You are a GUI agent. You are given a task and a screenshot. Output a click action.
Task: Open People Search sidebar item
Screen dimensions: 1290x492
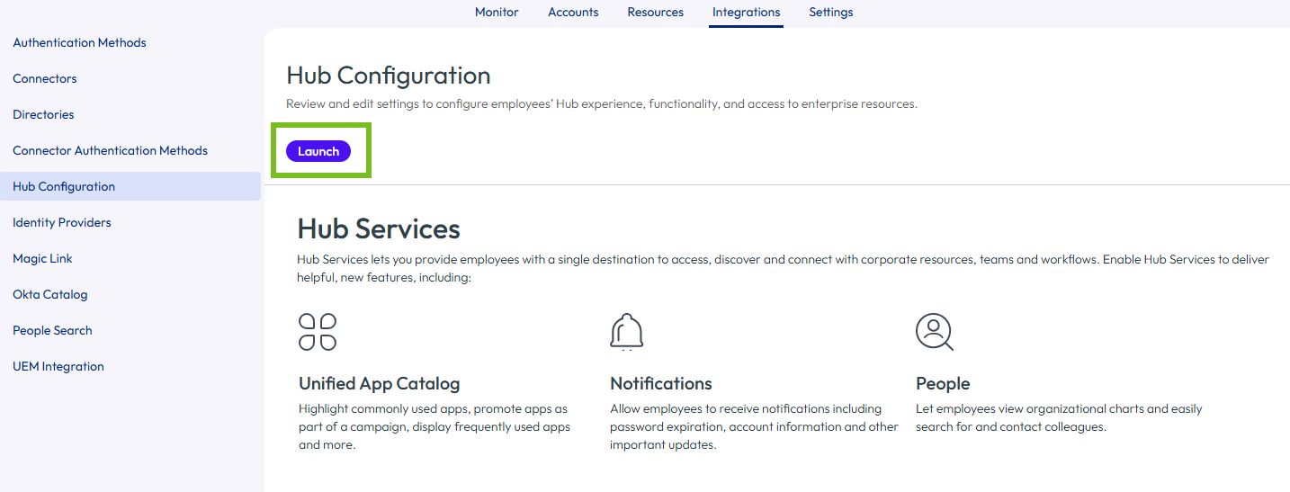130,330
